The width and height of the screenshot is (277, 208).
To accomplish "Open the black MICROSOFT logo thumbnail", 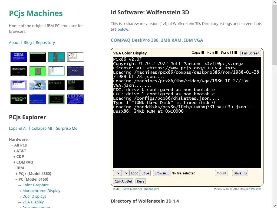I will click(x=19, y=71).
